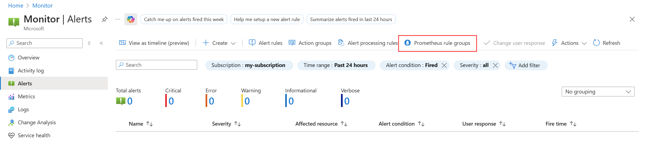Open Action groups from the toolbar

[310, 43]
